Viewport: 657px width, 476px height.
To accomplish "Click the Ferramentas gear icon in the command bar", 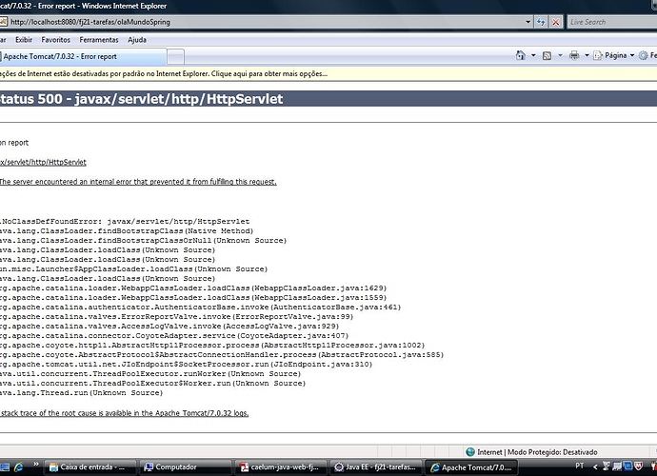I will click(x=643, y=55).
